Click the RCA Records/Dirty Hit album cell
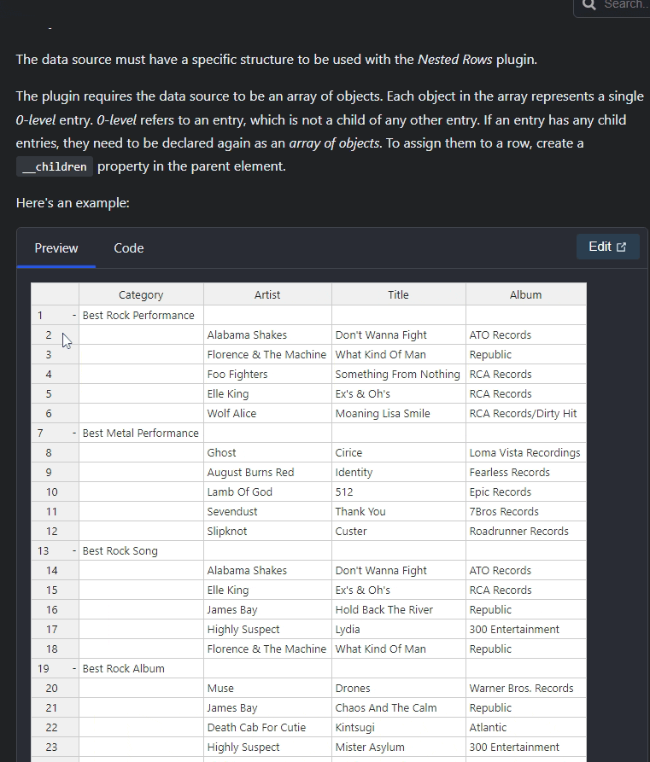 (526, 414)
